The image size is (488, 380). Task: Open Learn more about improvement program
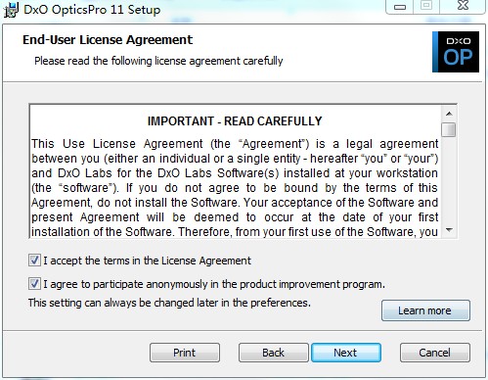(x=425, y=310)
